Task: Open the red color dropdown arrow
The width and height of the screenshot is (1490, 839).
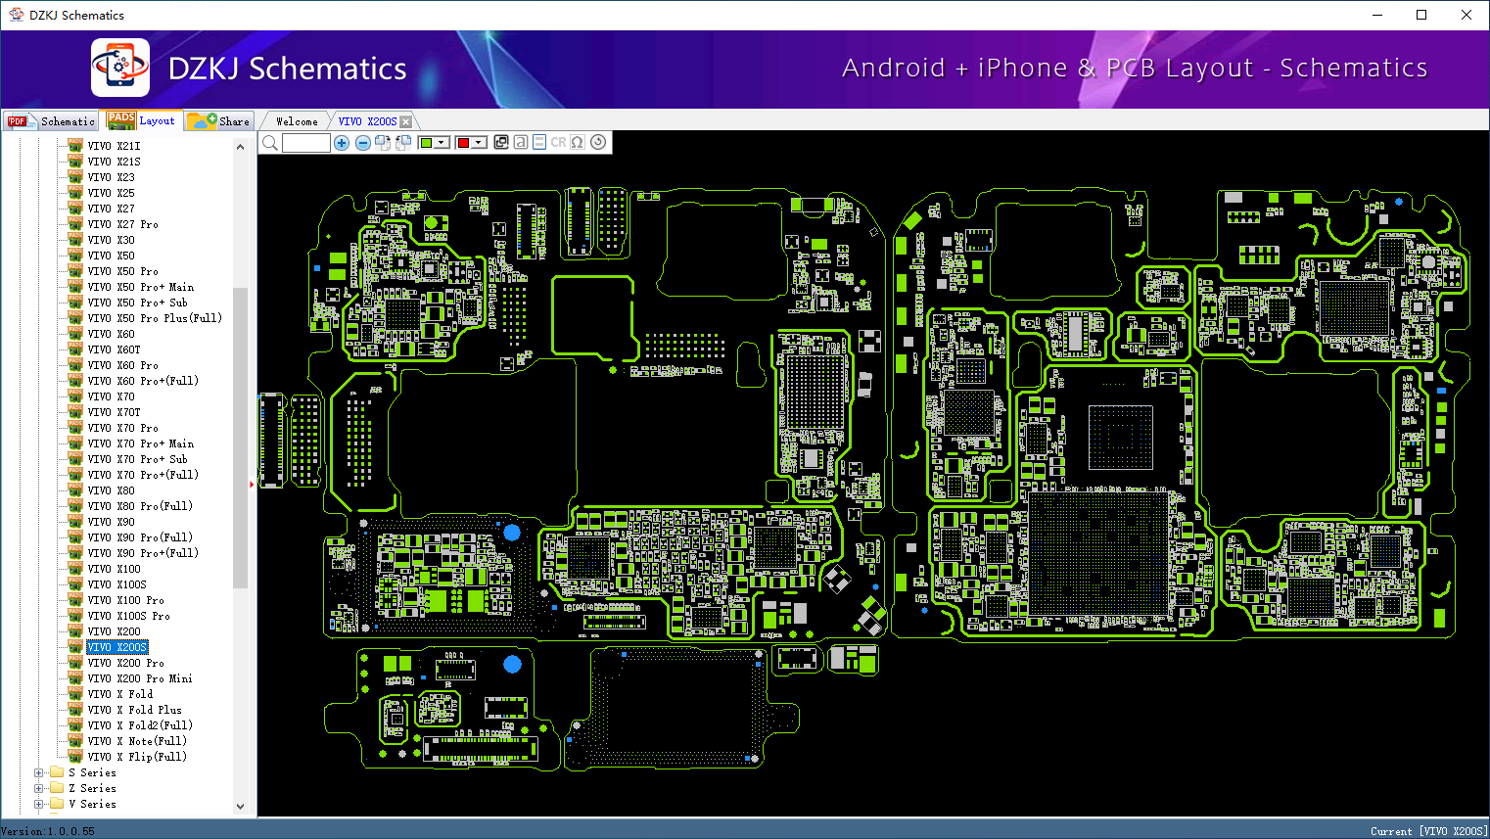Action: pyautogui.click(x=479, y=143)
